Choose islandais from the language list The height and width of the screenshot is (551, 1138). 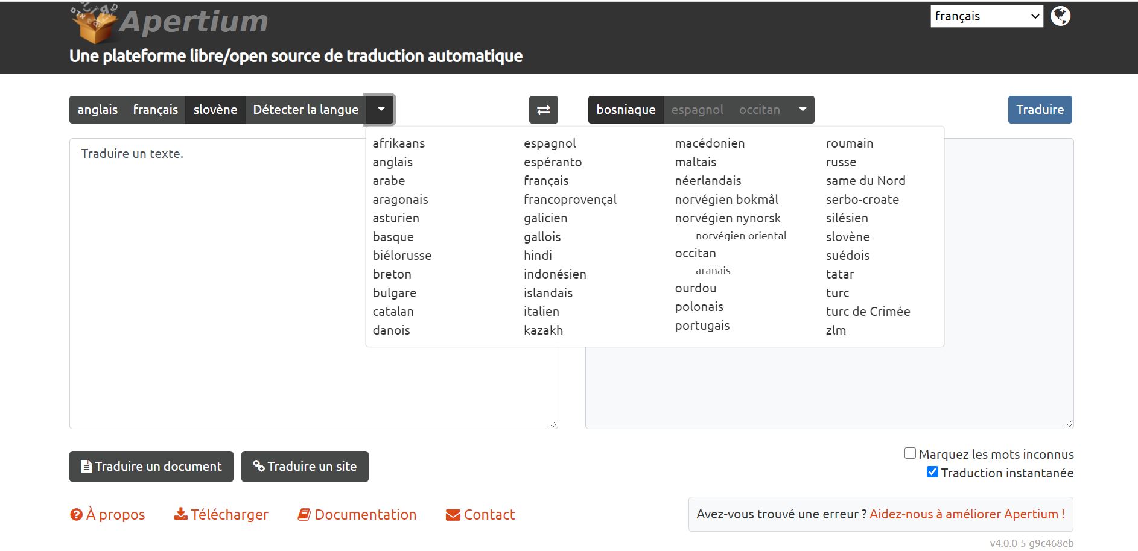[548, 293]
